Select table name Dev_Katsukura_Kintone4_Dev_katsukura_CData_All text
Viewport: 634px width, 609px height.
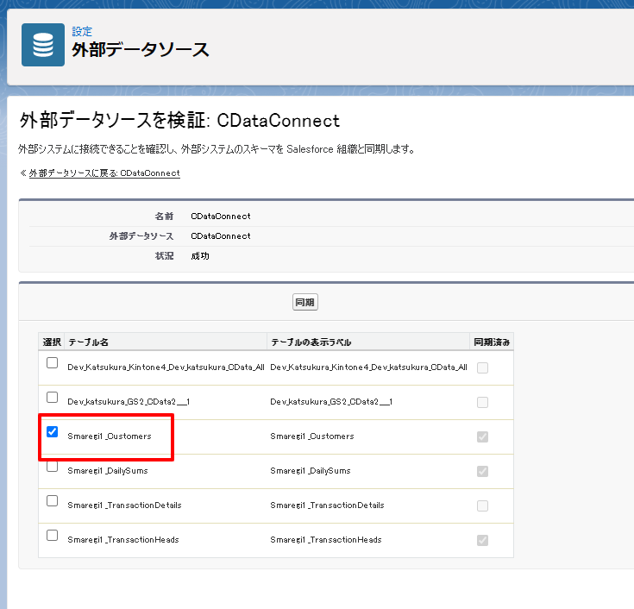click(x=166, y=367)
